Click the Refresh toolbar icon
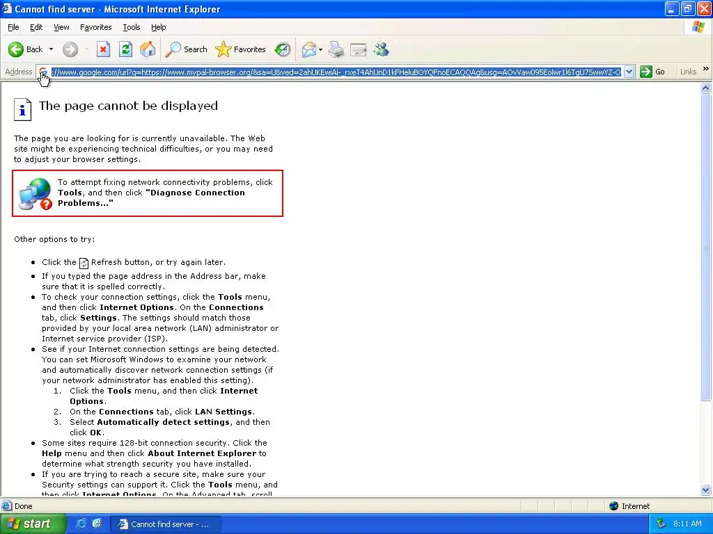Screen dimensions: 713x534 click(x=125, y=49)
